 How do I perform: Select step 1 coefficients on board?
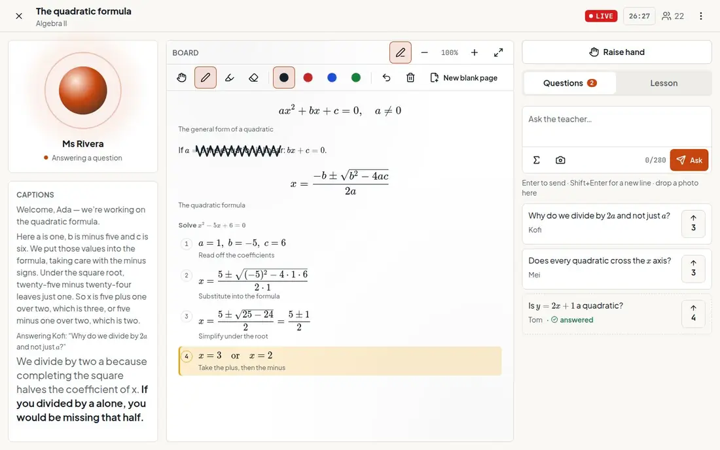point(340,248)
